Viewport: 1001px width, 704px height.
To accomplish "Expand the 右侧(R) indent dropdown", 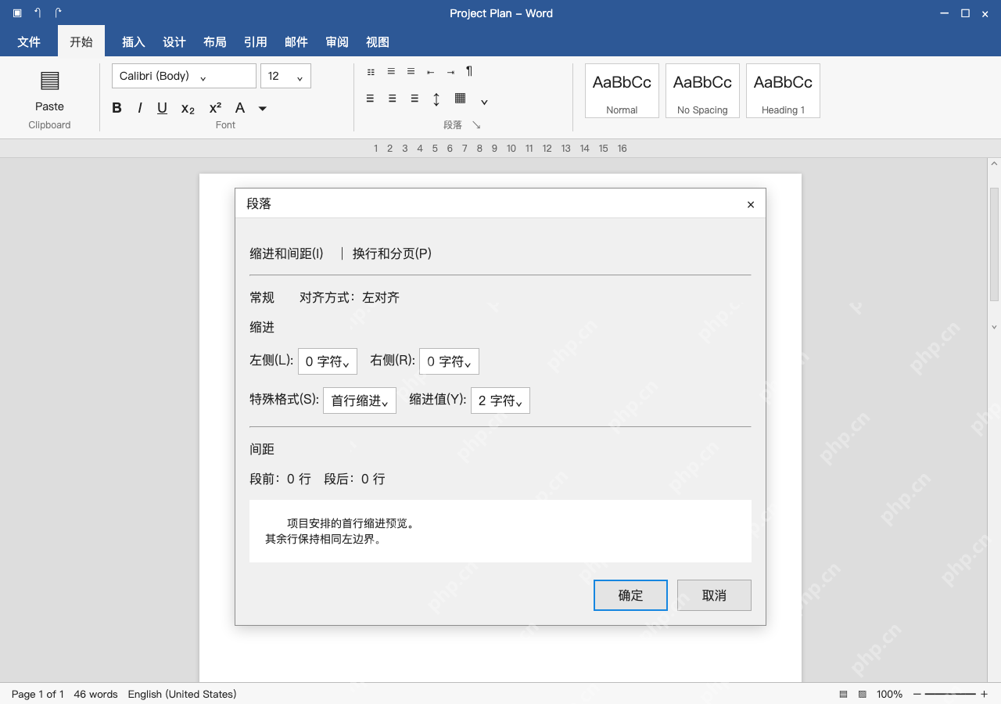I will [449, 361].
